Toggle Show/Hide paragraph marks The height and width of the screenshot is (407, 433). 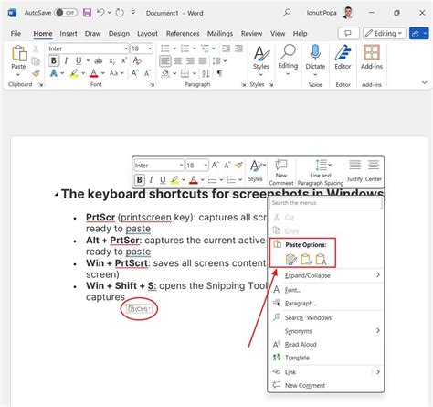click(219, 73)
